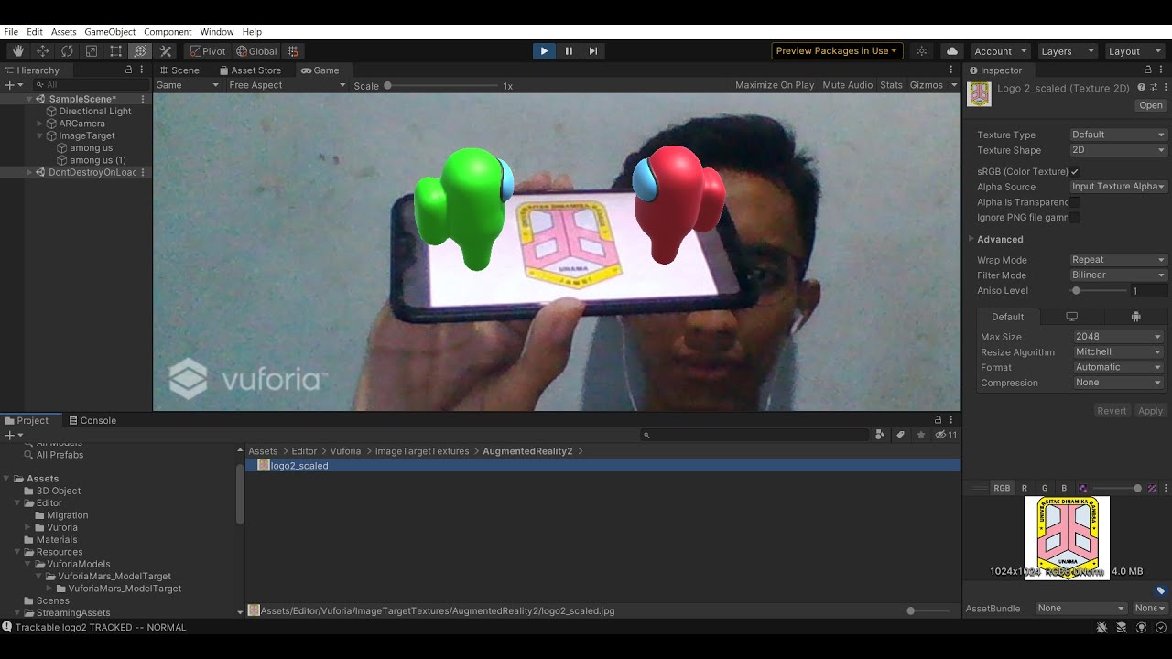
Task: Lock the Inspector panel
Action: pyautogui.click(x=1148, y=70)
